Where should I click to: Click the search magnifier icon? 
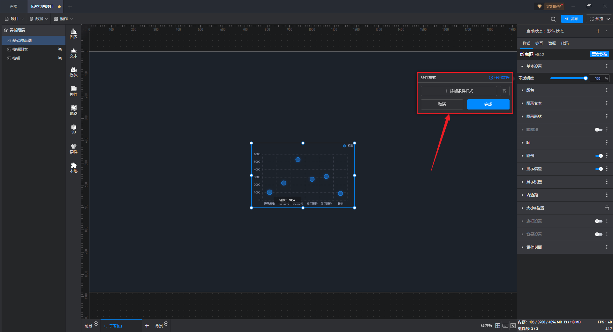point(553,19)
